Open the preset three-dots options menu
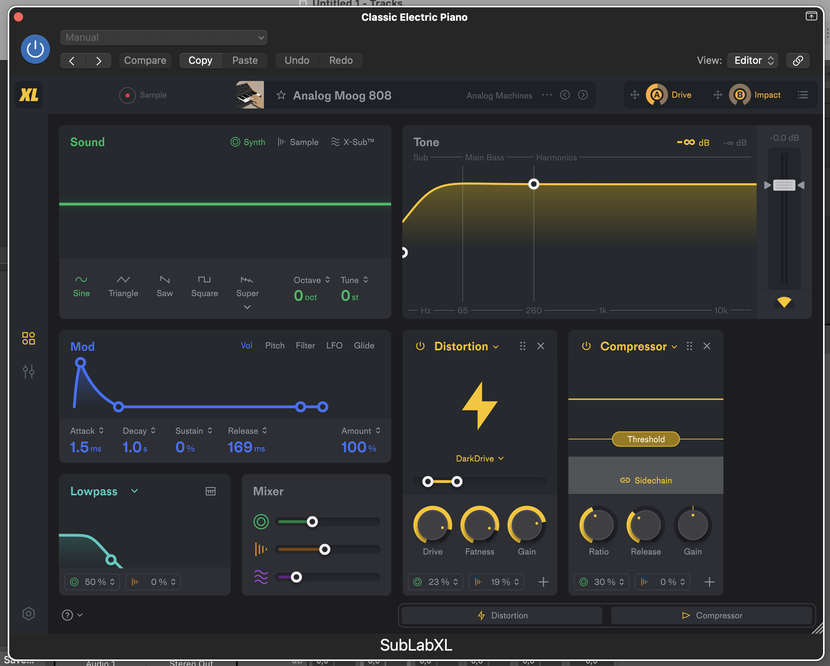The width and height of the screenshot is (830, 666). pyautogui.click(x=547, y=95)
